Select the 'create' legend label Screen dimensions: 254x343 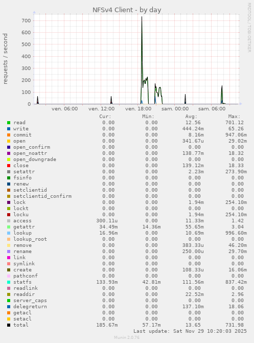click(22, 270)
